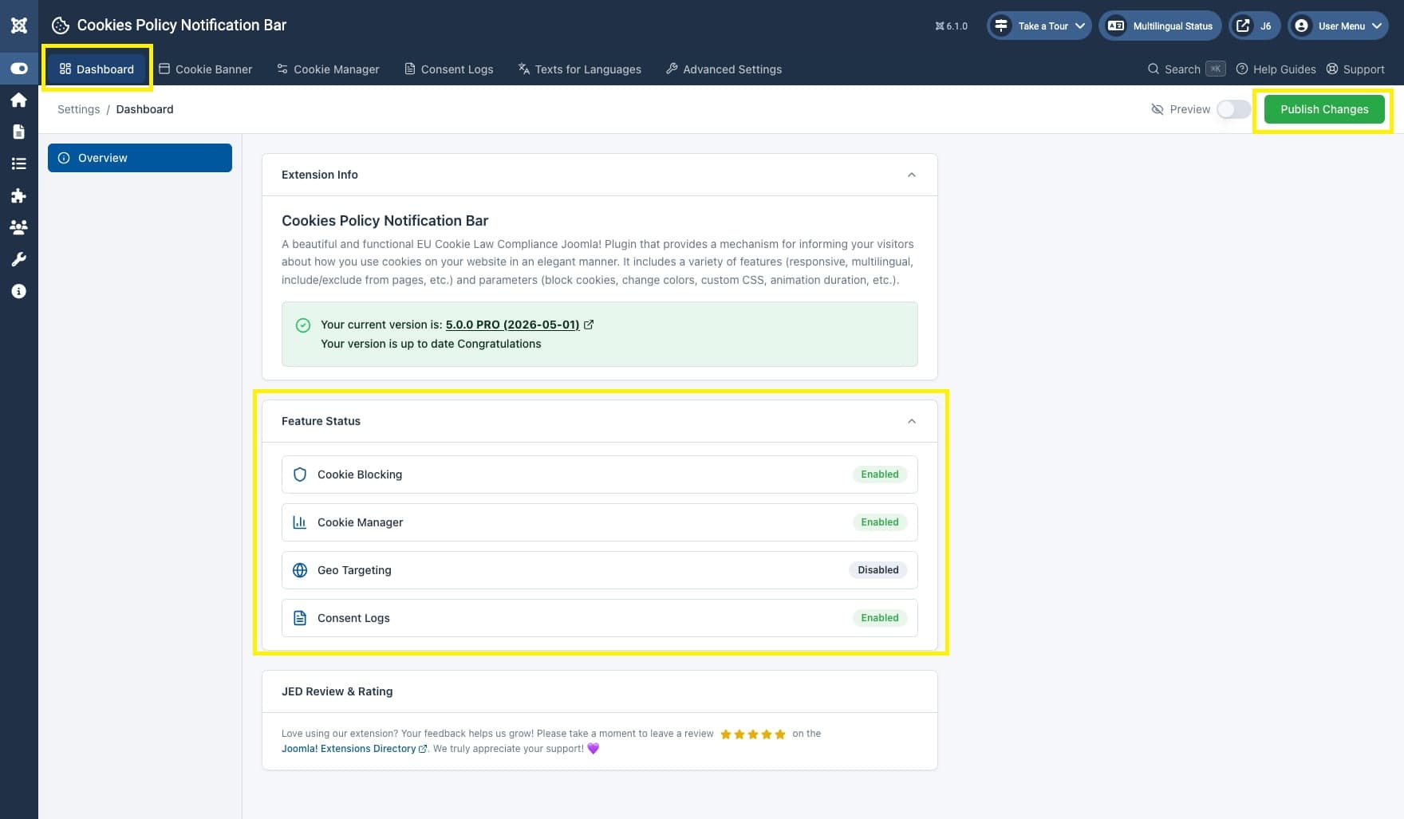
Task: Toggle the sidebar menu switch icon
Action: [19, 69]
